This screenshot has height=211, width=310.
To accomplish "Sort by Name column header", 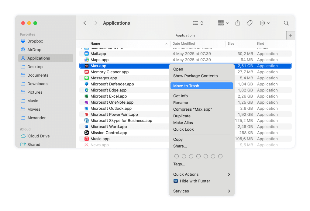I will pyautogui.click(x=95, y=43).
